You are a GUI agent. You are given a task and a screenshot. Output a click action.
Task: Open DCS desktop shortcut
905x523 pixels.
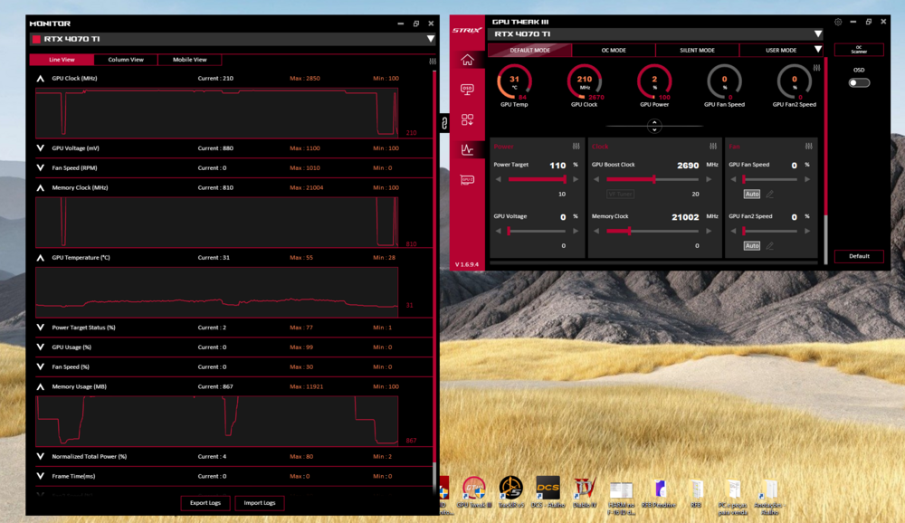click(548, 492)
